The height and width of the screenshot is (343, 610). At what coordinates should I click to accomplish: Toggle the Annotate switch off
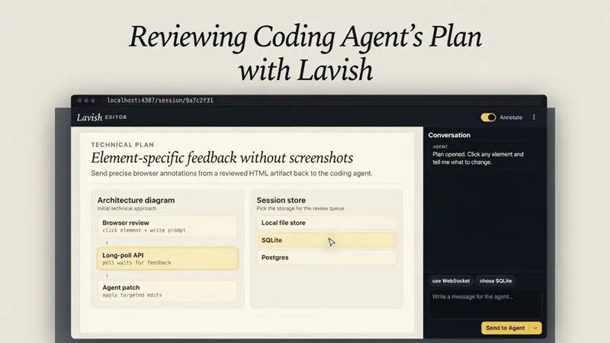coord(488,117)
